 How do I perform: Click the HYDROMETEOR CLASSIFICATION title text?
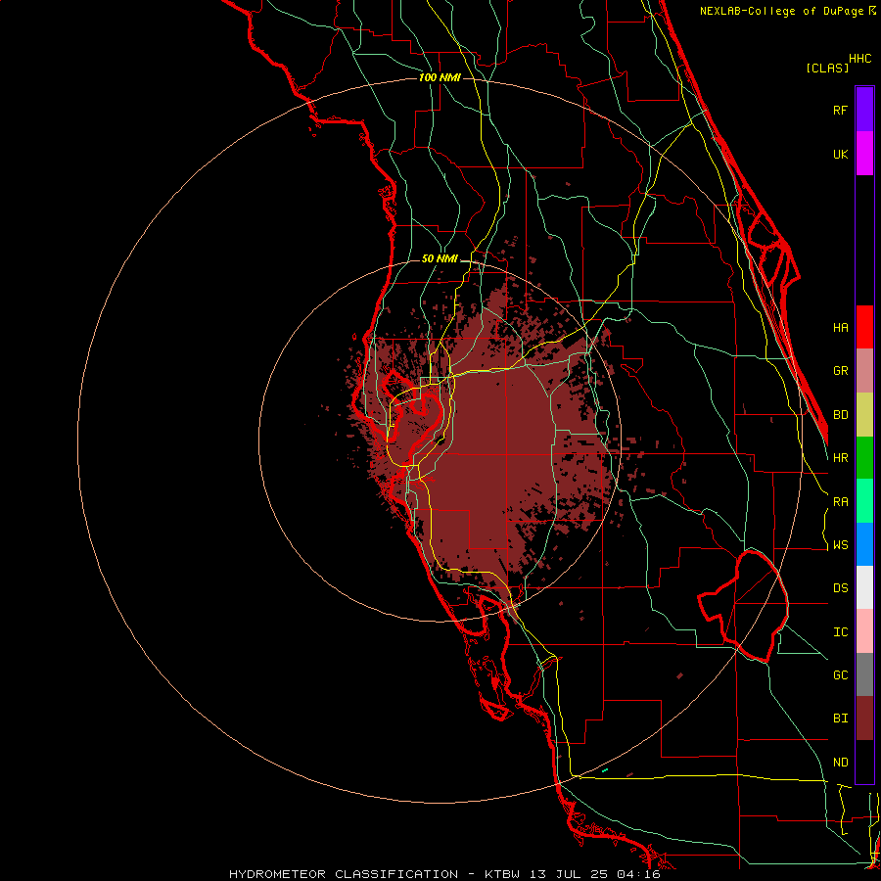(344, 874)
